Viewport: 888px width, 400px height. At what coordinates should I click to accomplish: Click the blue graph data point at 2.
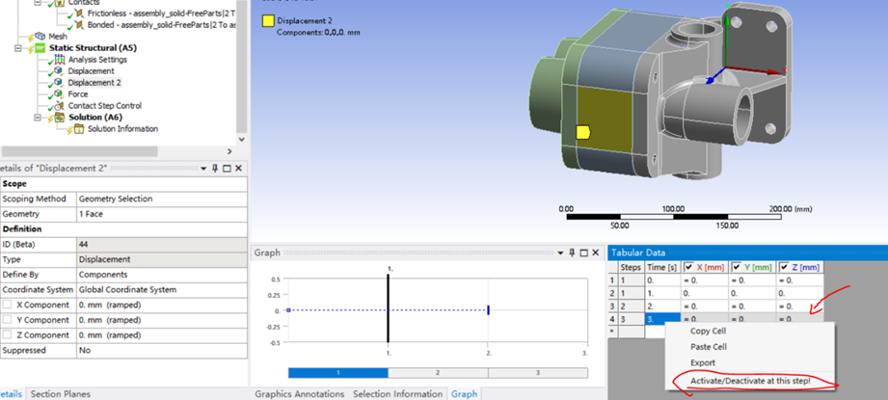point(488,310)
